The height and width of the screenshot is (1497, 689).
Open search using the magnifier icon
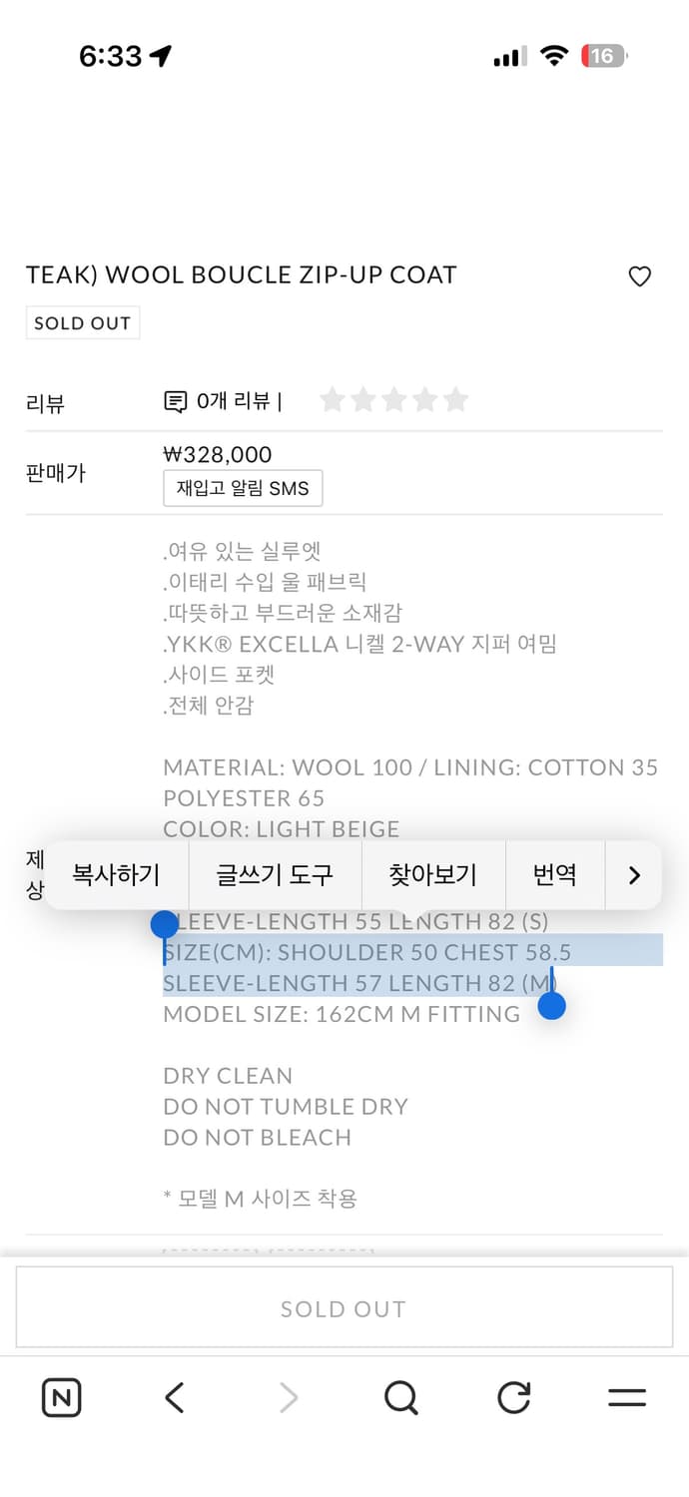(400, 1397)
